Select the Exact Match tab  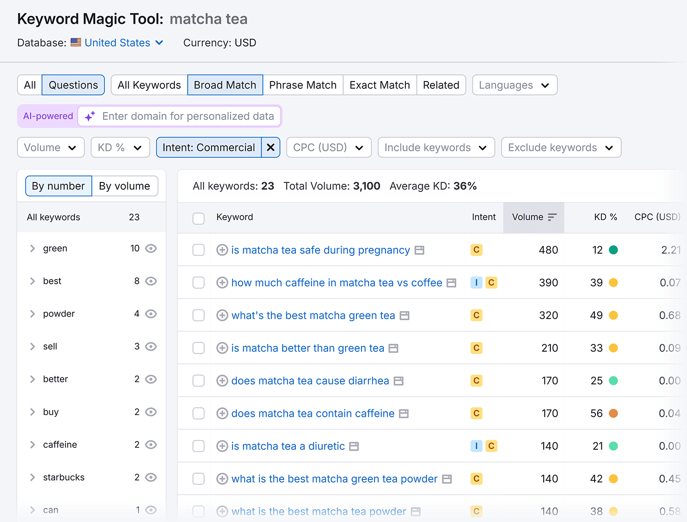click(x=380, y=85)
